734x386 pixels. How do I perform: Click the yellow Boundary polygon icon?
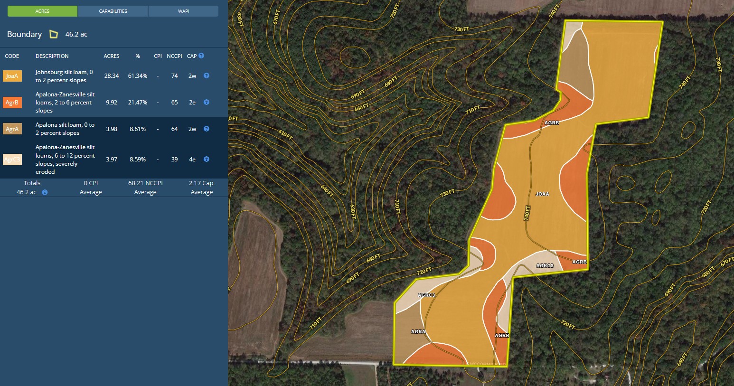point(54,34)
